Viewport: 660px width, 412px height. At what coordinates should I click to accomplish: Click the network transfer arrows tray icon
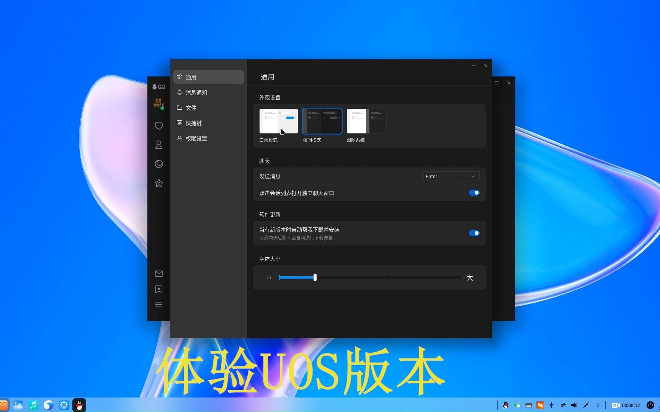(x=563, y=405)
